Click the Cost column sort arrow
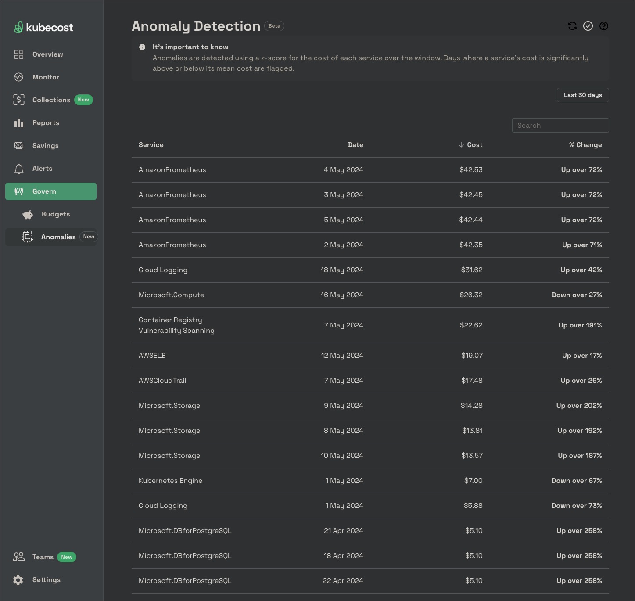Screen dimensions: 635x601 (x=461, y=145)
